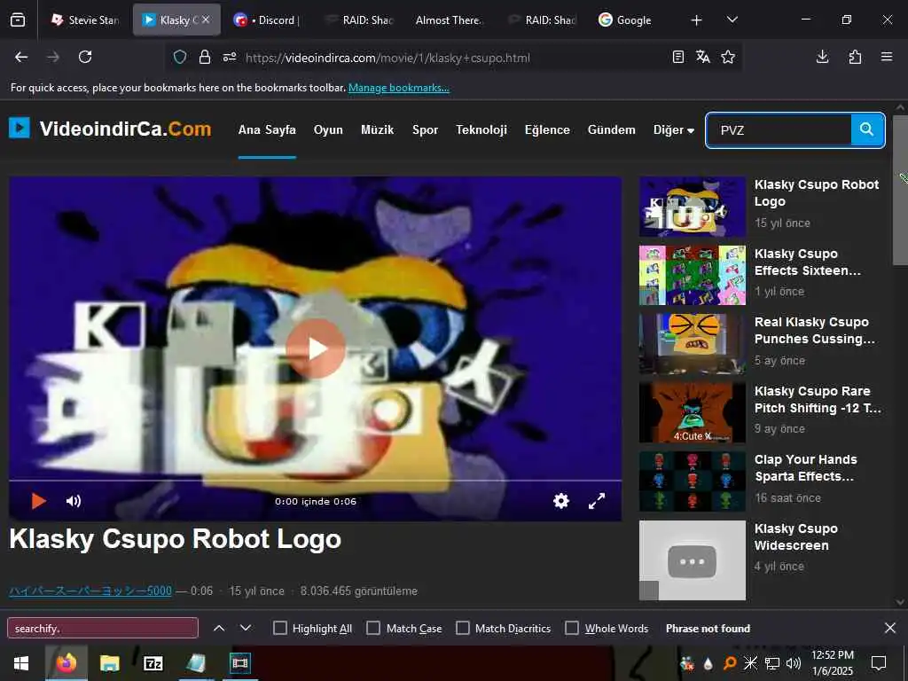This screenshot has height=681, width=908.
Task: Click the blue search magnifier button
Action: click(x=867, y=129)
